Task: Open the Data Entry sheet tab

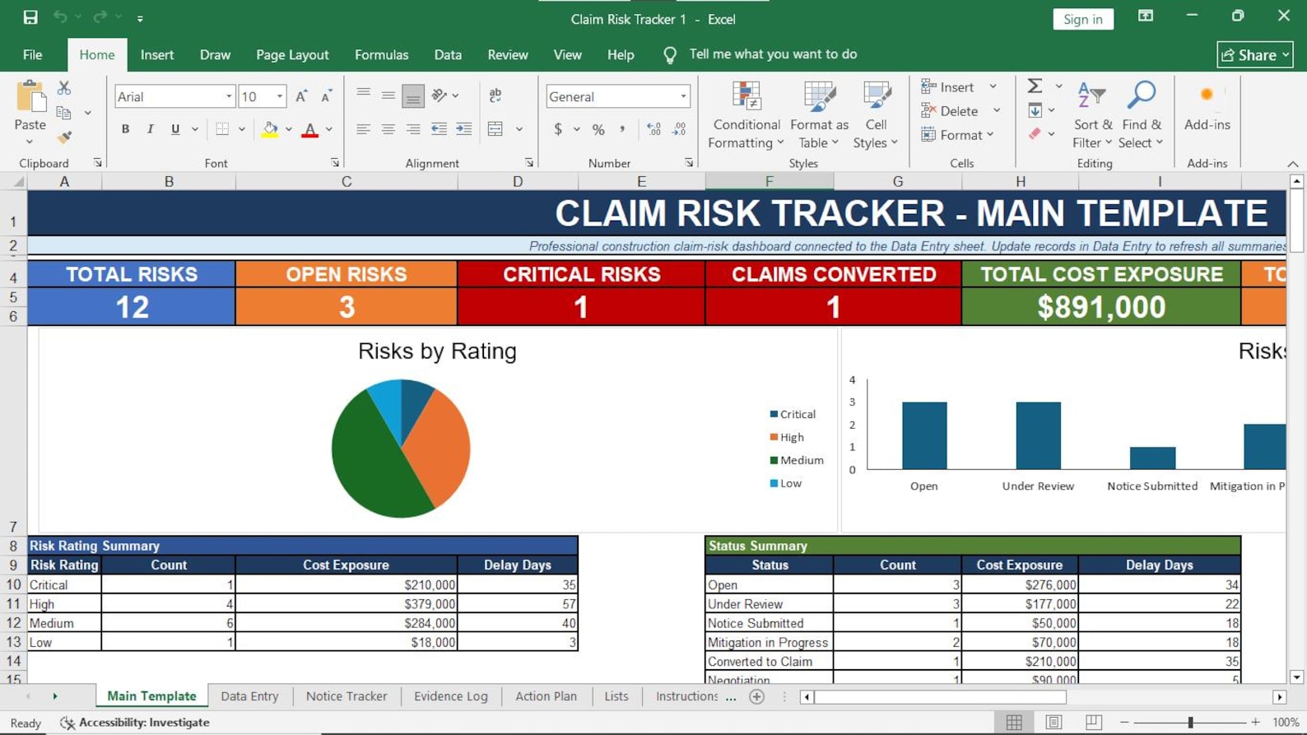Action: click(x=249, y=696)
